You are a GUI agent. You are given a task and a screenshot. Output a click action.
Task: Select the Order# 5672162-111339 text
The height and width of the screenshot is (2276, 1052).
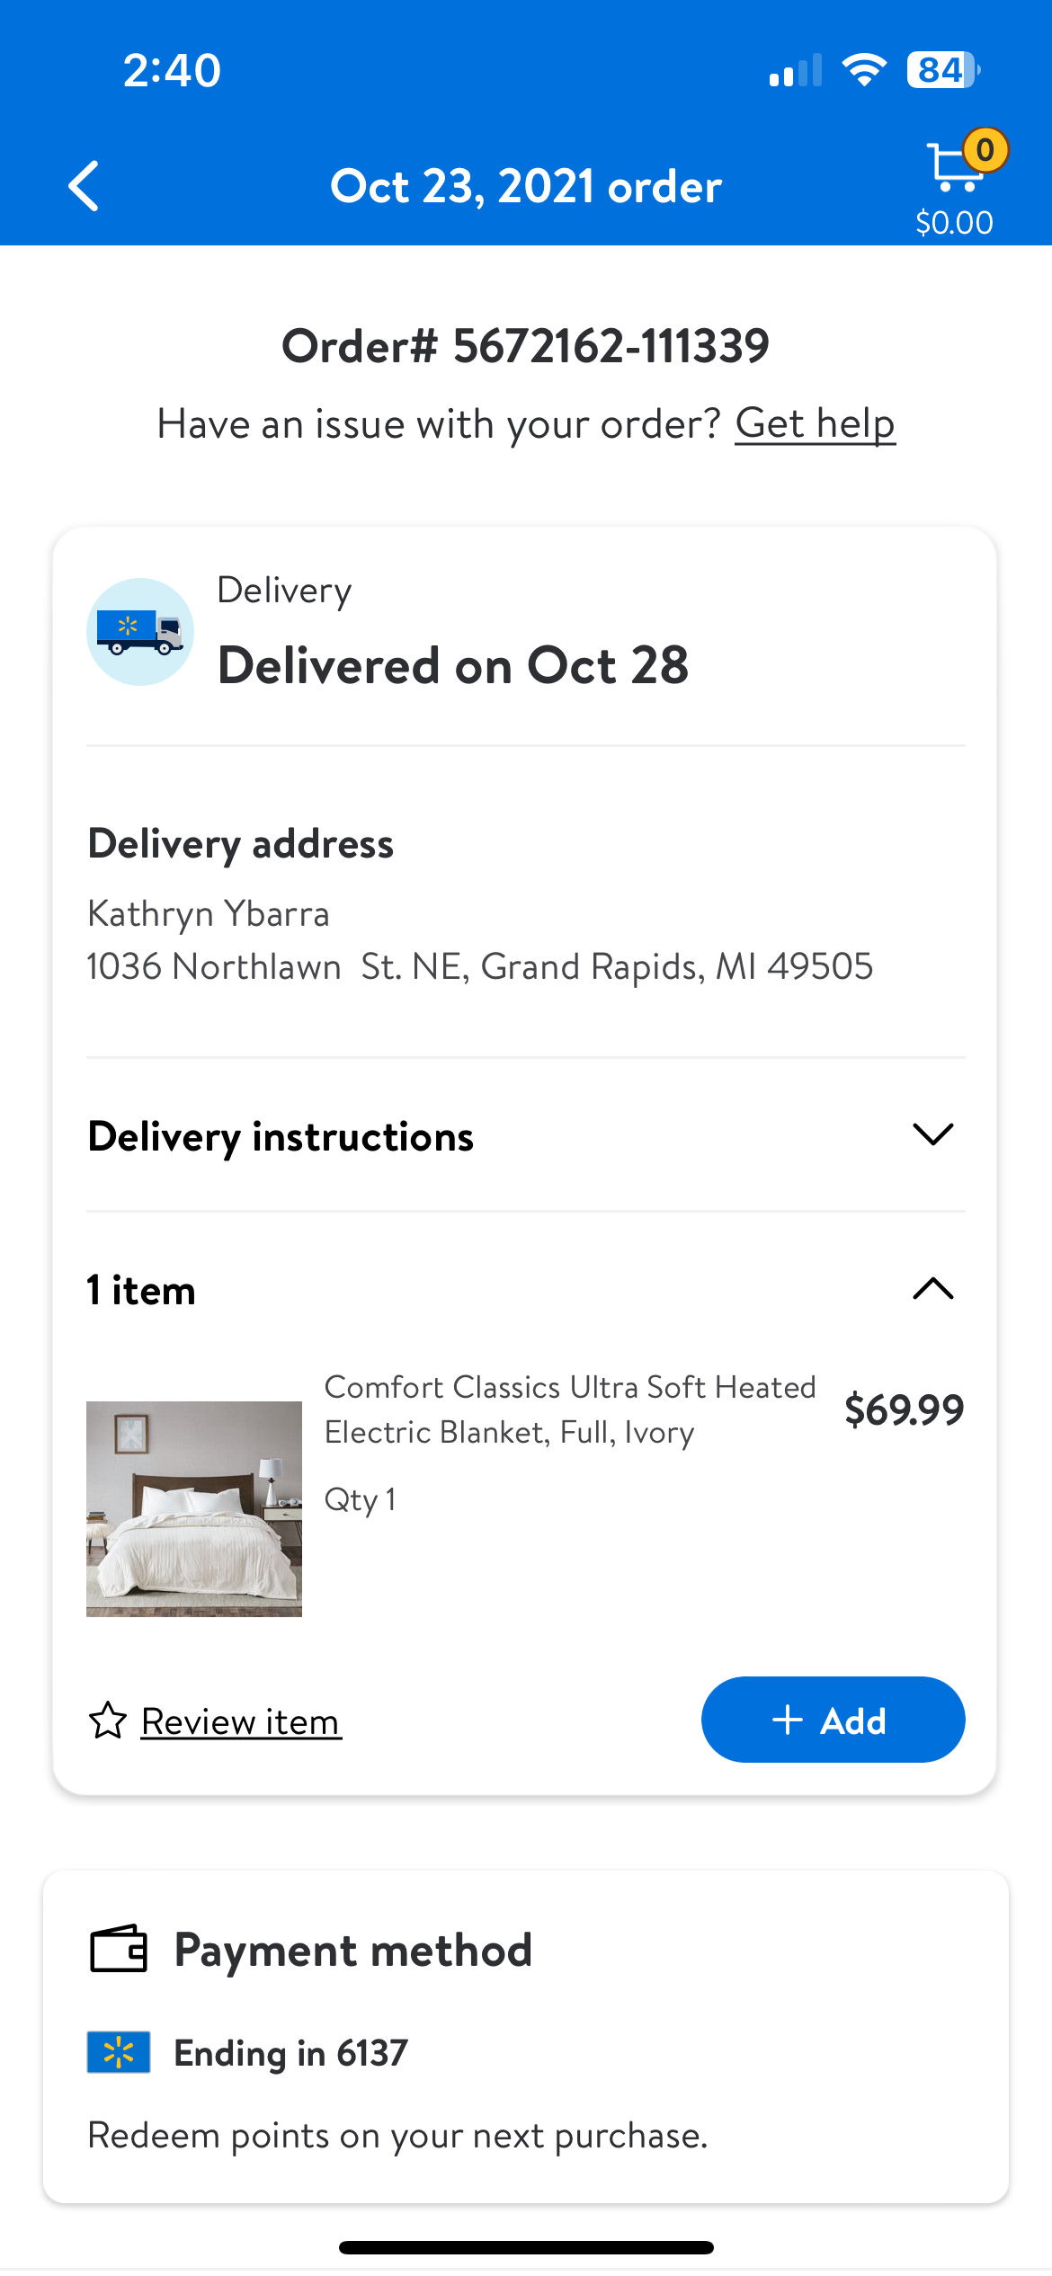526,346
